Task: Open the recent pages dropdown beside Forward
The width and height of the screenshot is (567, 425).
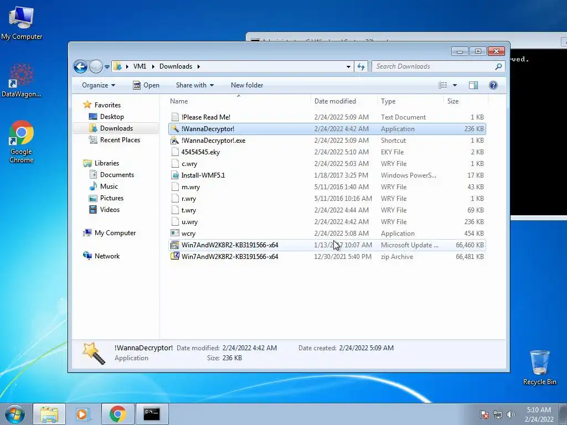Action: (107, 67)
